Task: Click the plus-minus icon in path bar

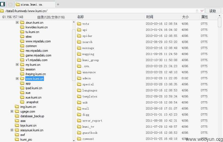Action: pyautogui.click(x=197, y=11)
